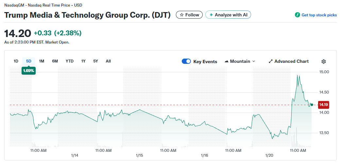The width and height of the screenshot is (340, 164).
Task: Select the 5Y time range
Action: click(x=95, y=61)
